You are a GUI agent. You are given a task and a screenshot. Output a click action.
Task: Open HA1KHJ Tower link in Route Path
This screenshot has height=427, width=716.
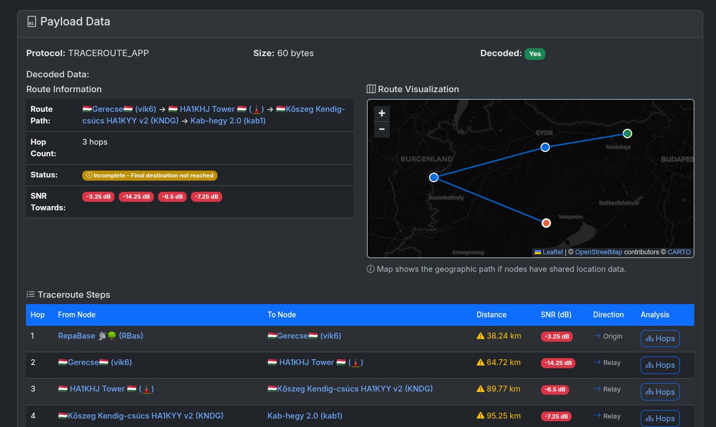pos(216,109)
